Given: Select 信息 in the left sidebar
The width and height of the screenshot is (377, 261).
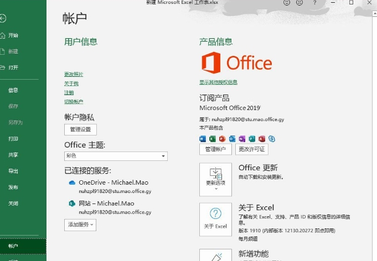Looking at the screenshot, I should (13, 90).
